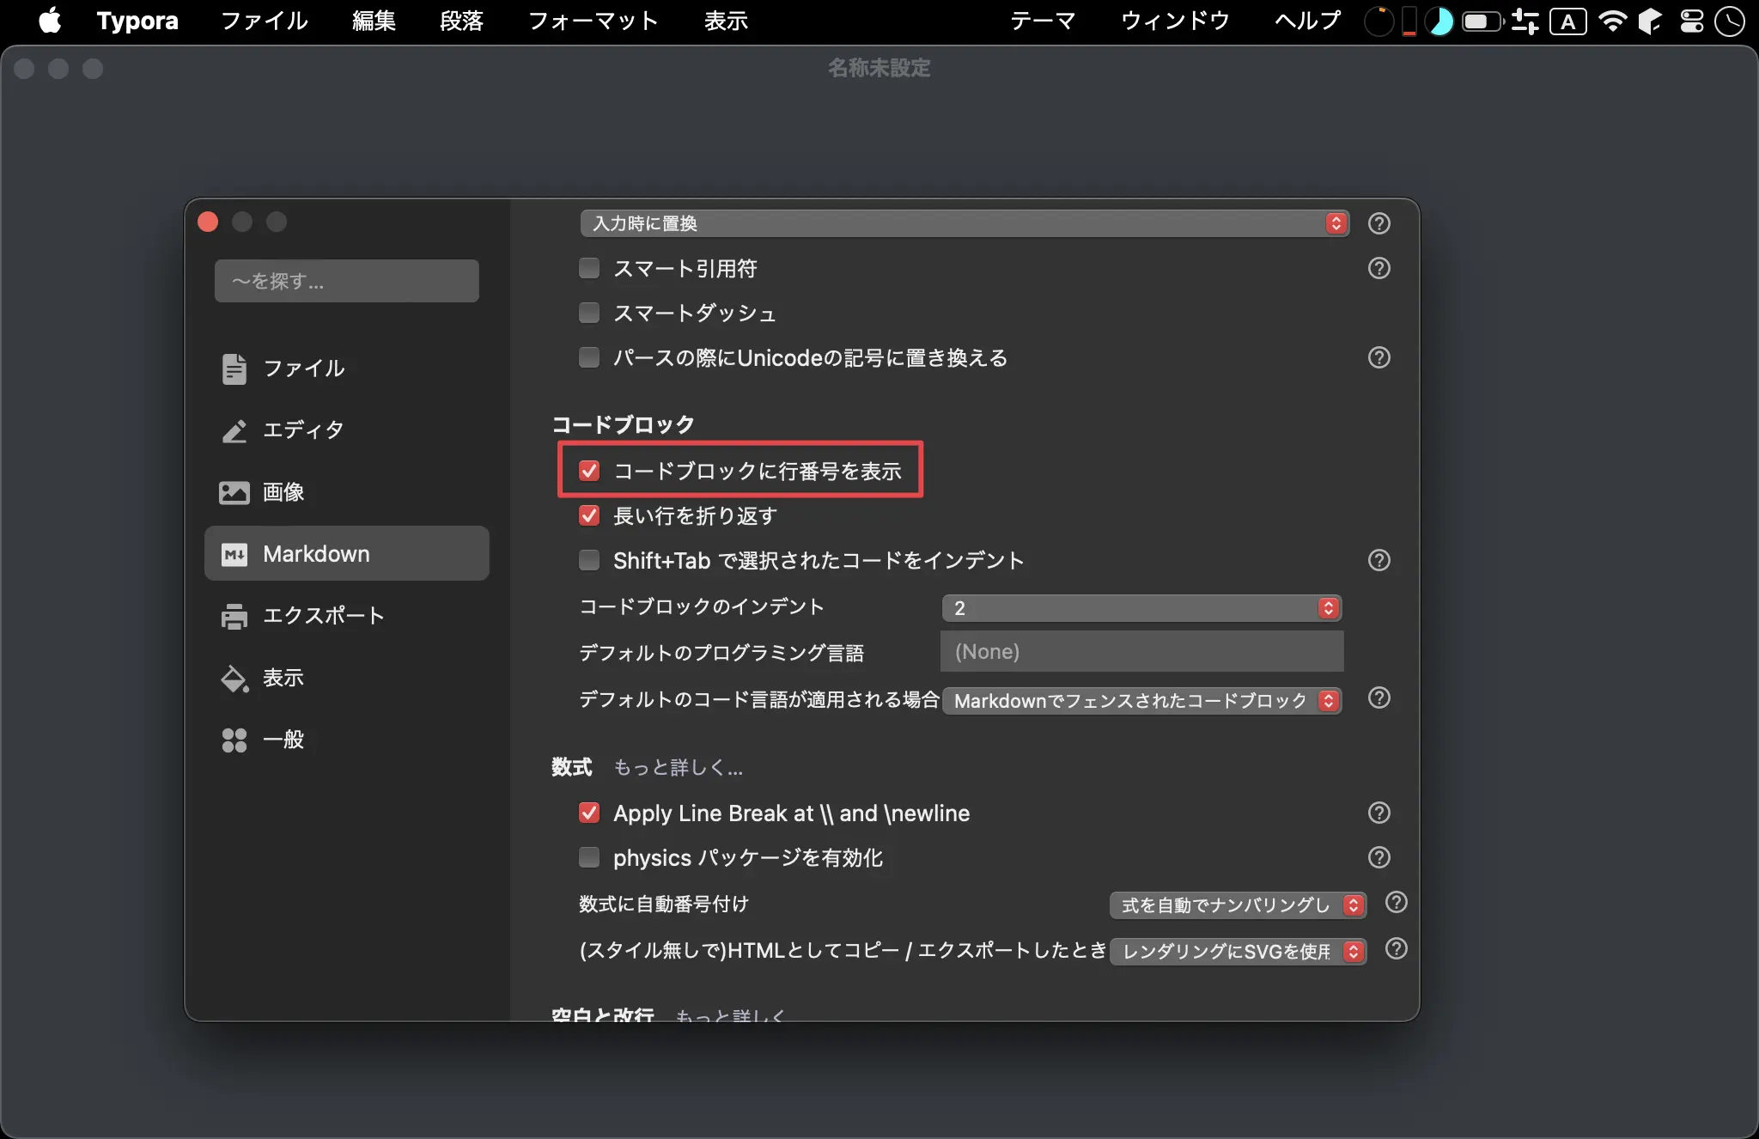Click the clock icon in menu bar
The height and width of the screenshot is (1139, 1759).
pos(1730,21)
